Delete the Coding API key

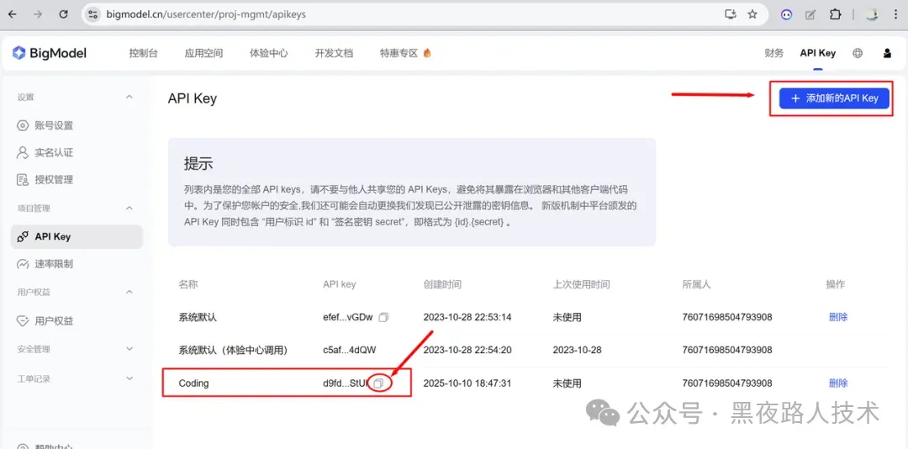point(837,383)
